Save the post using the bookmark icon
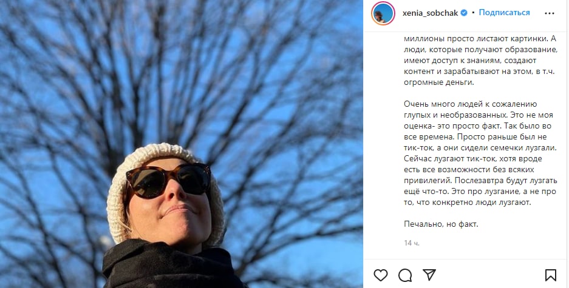 (551, 275)
